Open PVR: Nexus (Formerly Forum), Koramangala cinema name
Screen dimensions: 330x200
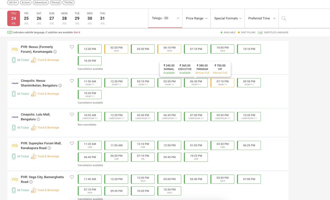[37, 49]
